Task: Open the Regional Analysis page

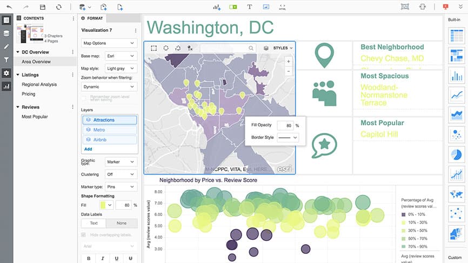Action: (39, 84)
